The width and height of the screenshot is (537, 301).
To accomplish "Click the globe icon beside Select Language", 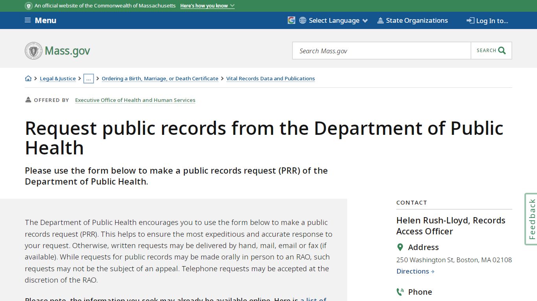I will coord(303,20).
